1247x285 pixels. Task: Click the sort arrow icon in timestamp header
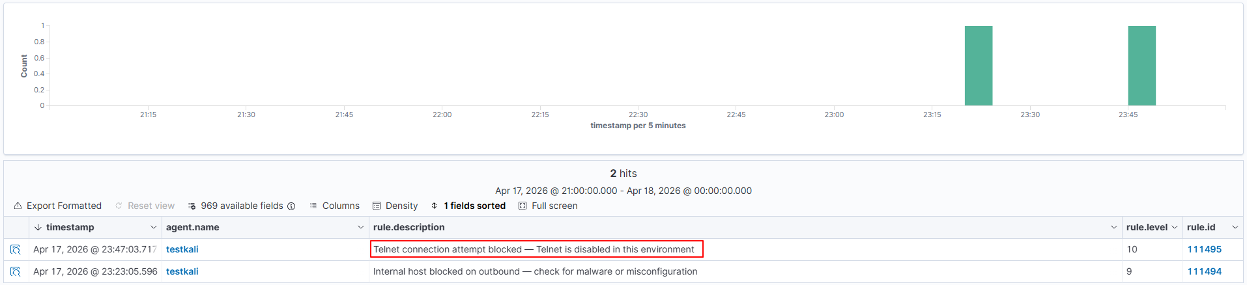(x=38, y=228)
